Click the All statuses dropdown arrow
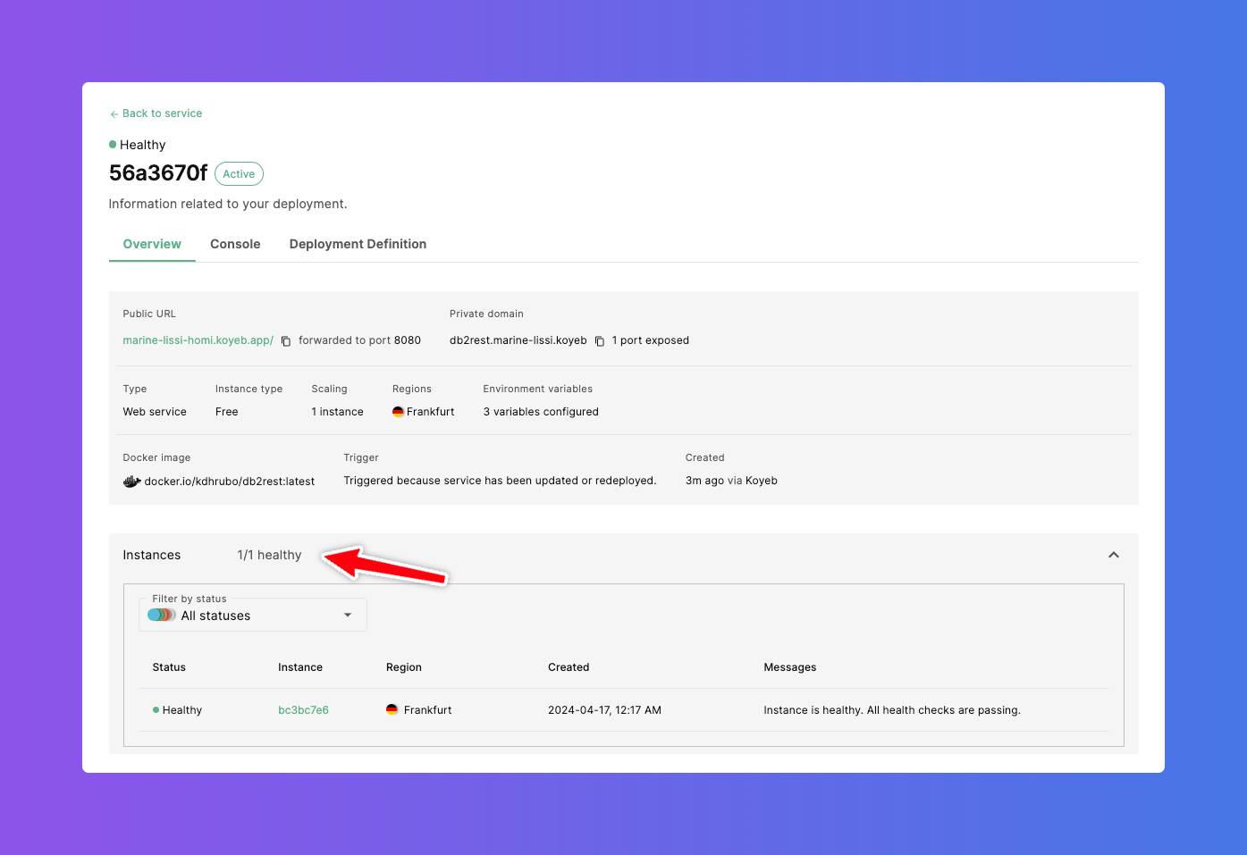This screenshot has height=855, width=1247. [348, 616]
